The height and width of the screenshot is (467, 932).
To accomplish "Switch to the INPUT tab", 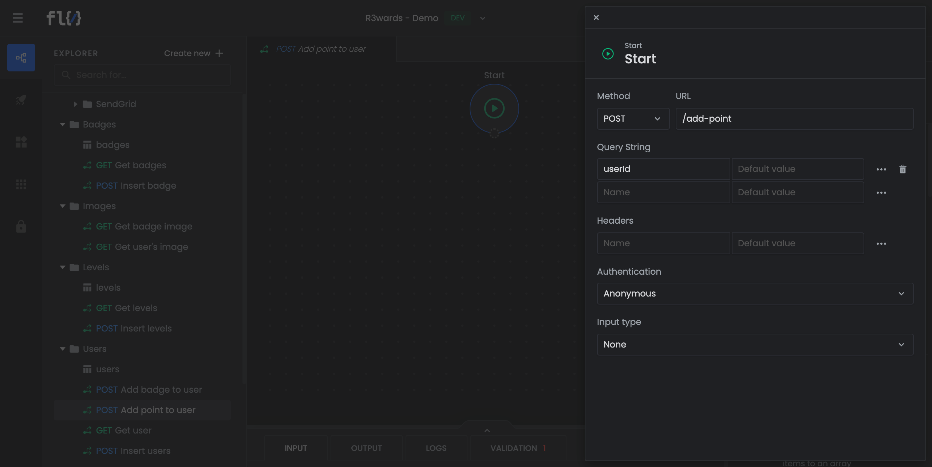I will point(296,448).
